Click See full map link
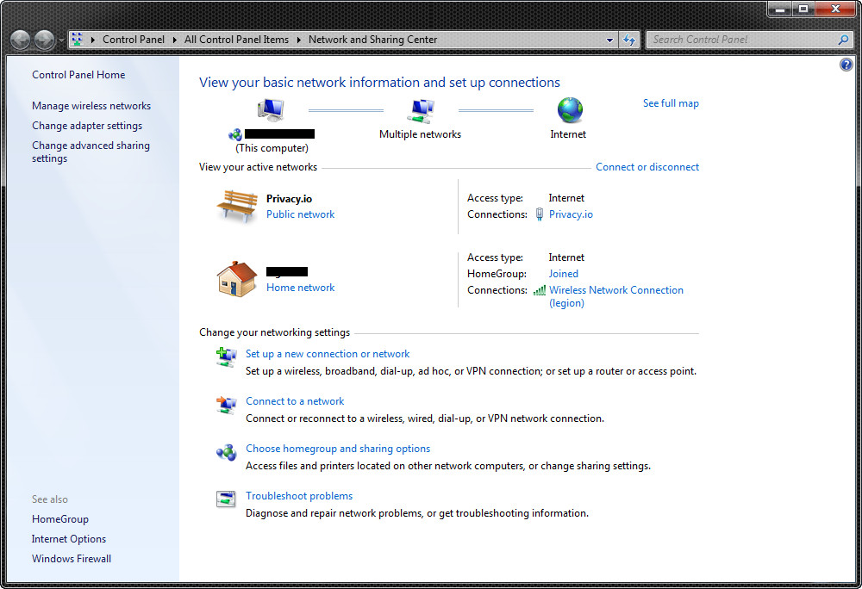Screen dimensions: 862x589 [x=671, y=103]
